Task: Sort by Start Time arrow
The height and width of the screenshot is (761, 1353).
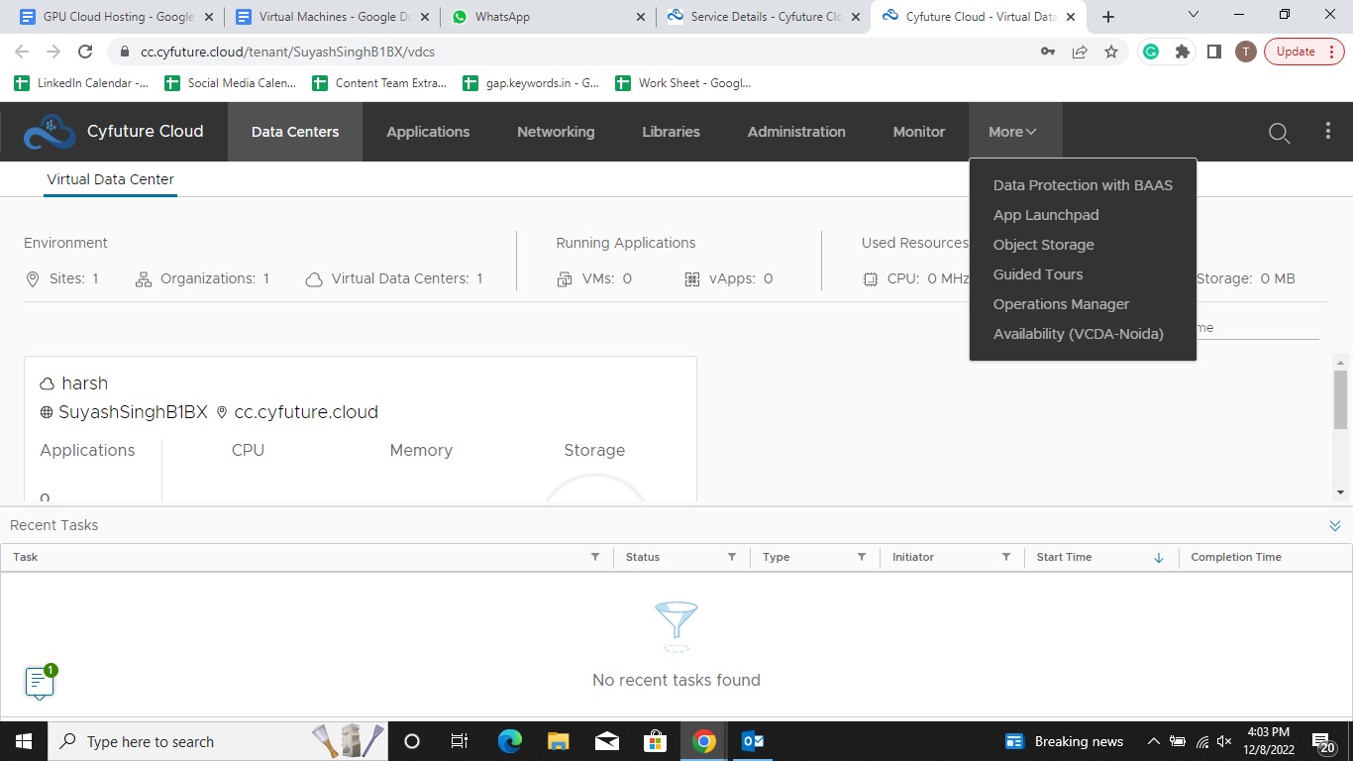Action: tap(1159, 558)
